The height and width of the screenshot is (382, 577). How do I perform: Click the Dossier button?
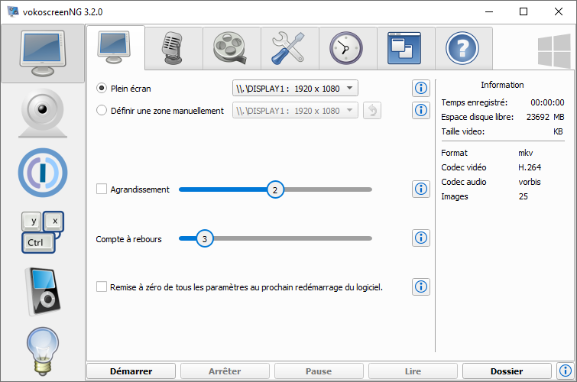pos(507,371)
